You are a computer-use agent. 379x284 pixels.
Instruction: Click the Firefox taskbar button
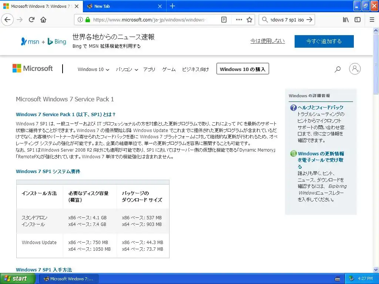point(68,279)
